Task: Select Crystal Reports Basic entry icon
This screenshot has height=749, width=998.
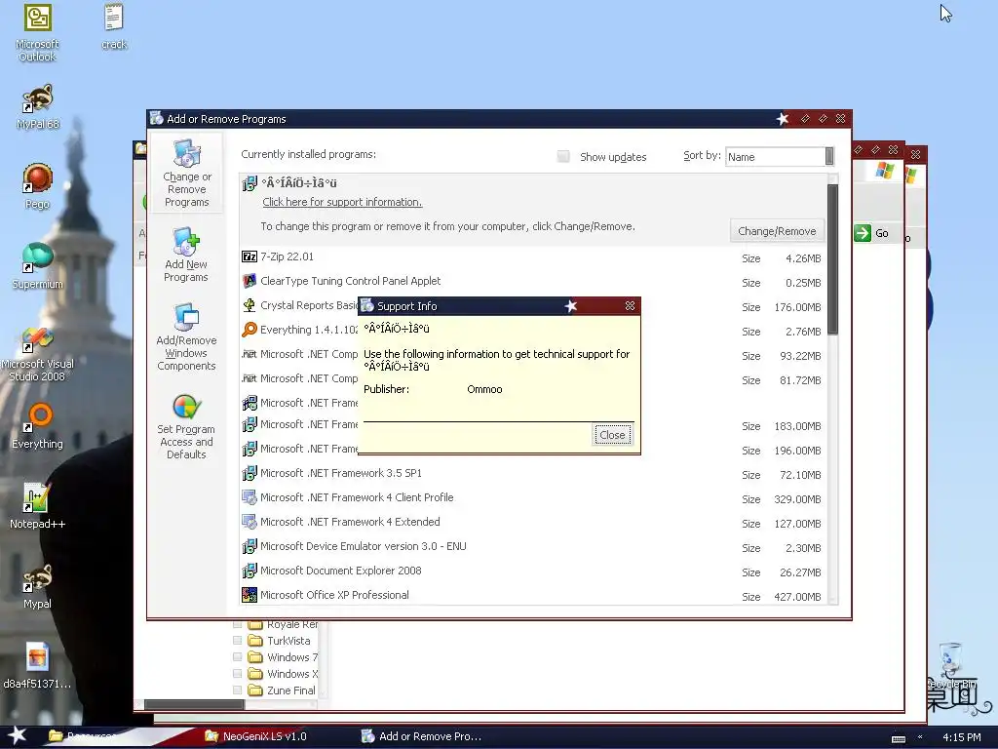Action: click(x=249, y=305)
